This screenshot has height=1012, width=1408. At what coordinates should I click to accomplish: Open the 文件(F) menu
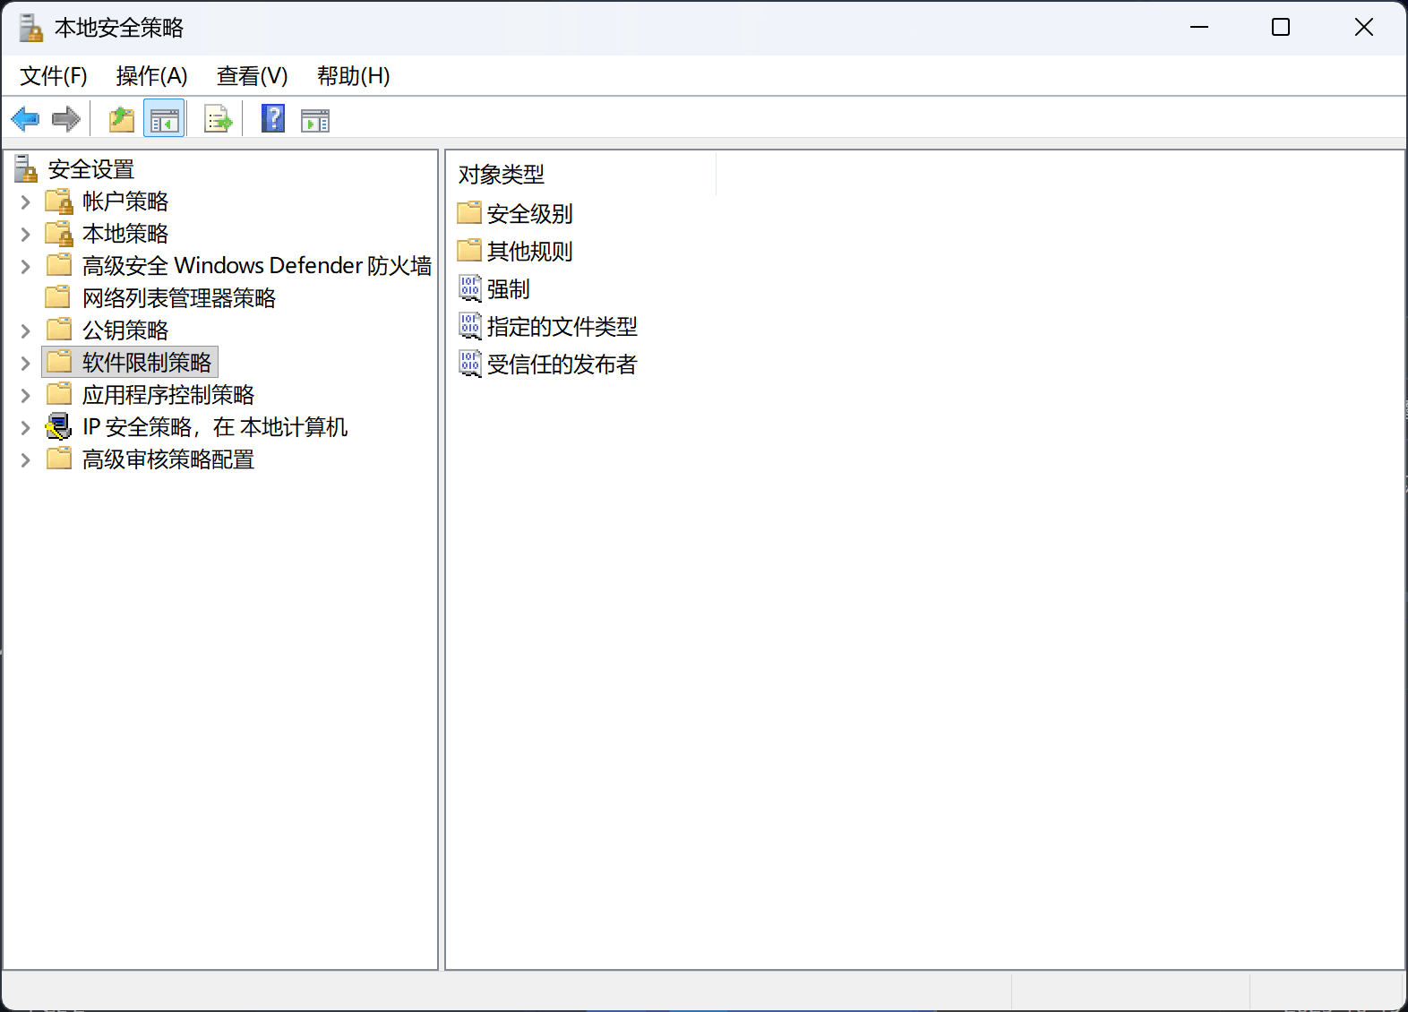(54, 76)
